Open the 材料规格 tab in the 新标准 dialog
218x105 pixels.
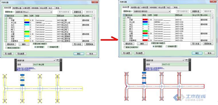153,7
